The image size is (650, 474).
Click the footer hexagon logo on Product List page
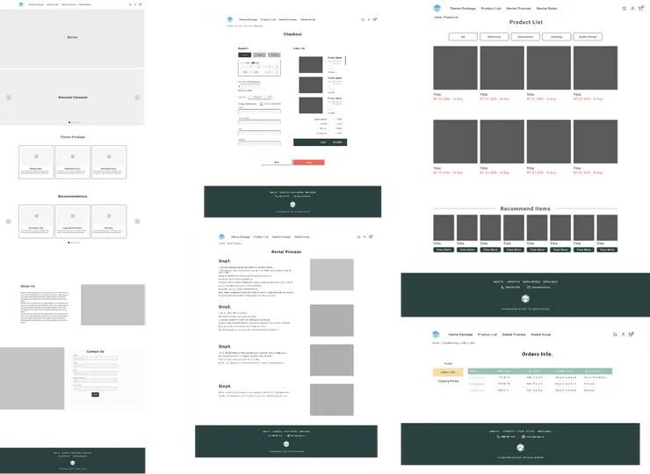point(525,298)
